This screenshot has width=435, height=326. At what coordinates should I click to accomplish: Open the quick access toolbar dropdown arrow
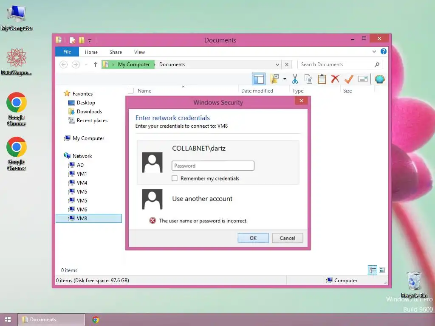[90, 40]
